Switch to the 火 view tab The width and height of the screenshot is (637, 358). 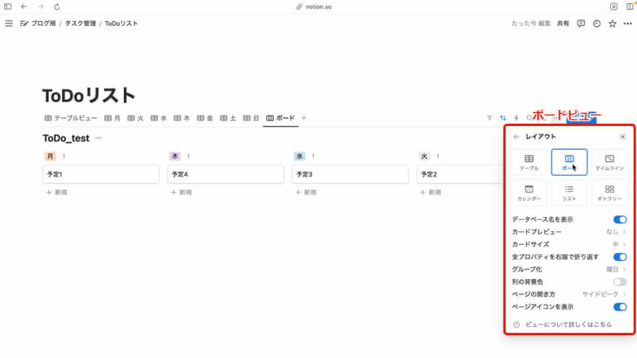pyautogui.click(x=136, y=118)
